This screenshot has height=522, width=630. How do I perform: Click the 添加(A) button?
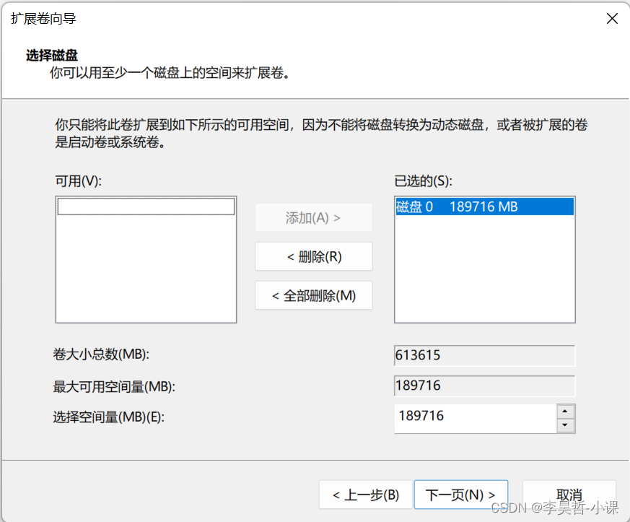313,217
